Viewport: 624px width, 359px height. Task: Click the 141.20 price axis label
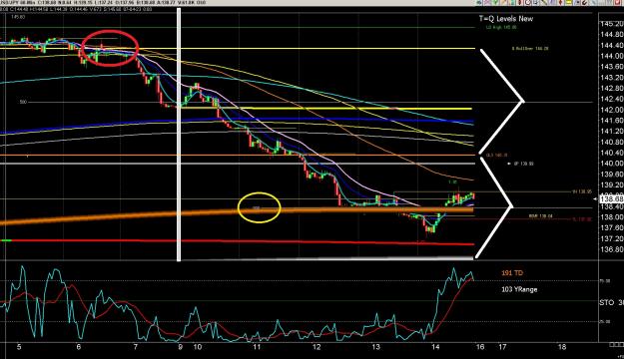click(x=612, y=132)
